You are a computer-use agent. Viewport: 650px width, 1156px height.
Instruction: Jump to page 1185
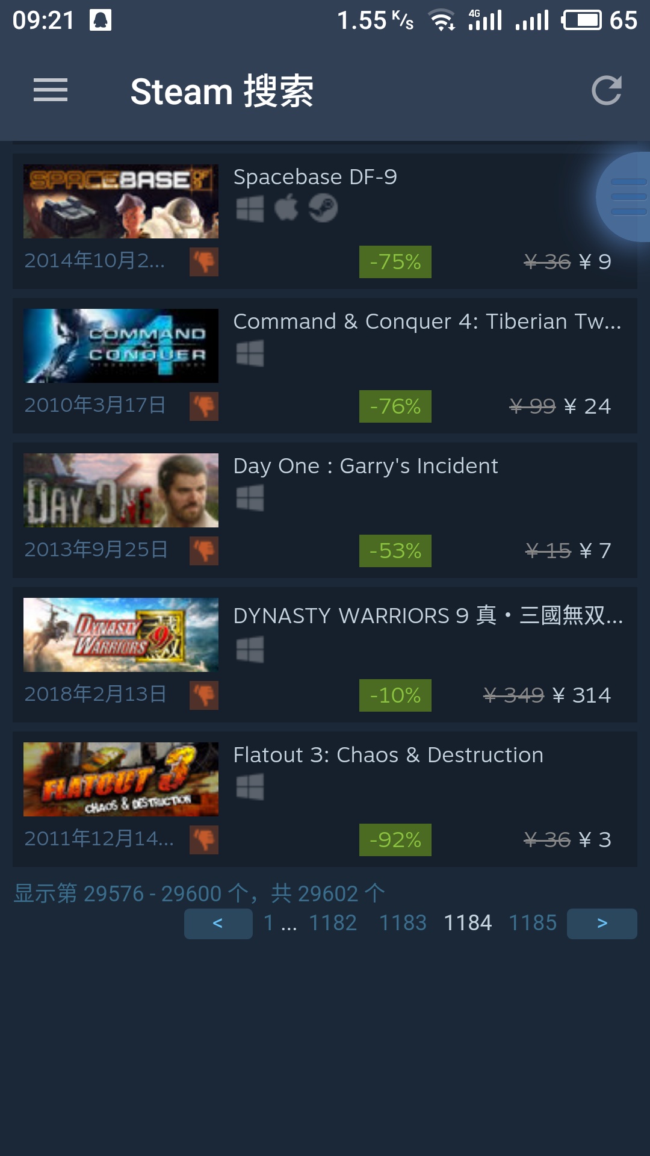pos(533,923)
